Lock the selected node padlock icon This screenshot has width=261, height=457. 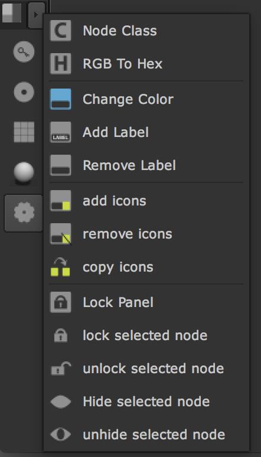pyautogui.click(x=61, y=335)
